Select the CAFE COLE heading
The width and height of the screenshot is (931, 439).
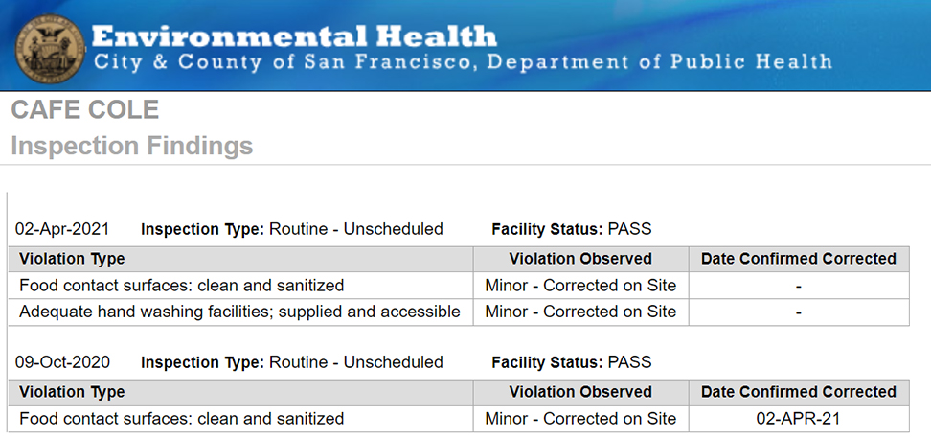tap(85, 109)
